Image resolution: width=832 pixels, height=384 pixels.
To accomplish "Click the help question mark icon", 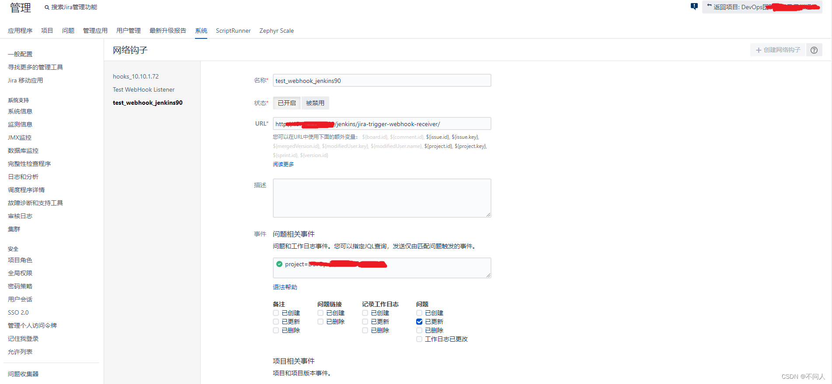I will click(814, 50).
